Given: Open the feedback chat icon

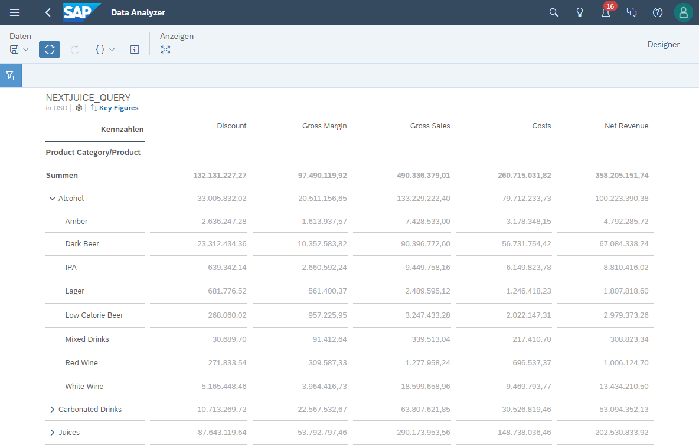Looking at the screenshot, I should pos(631,12).
